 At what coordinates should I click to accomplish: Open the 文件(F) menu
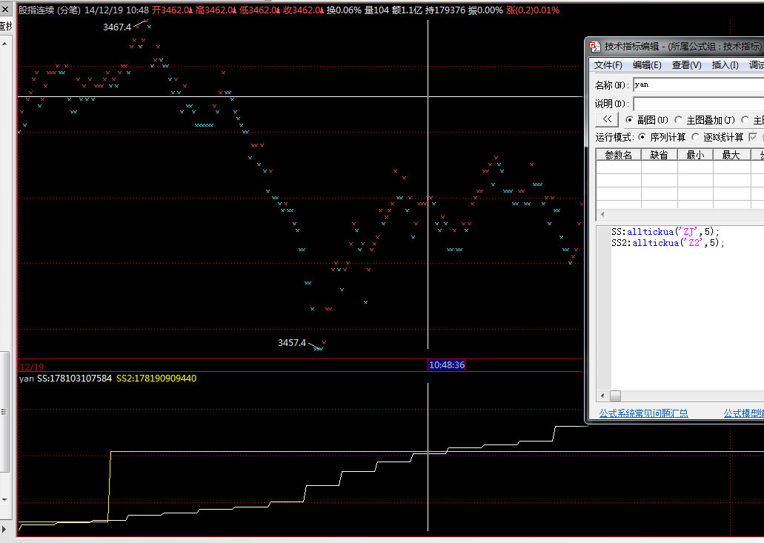coord(608,65)
